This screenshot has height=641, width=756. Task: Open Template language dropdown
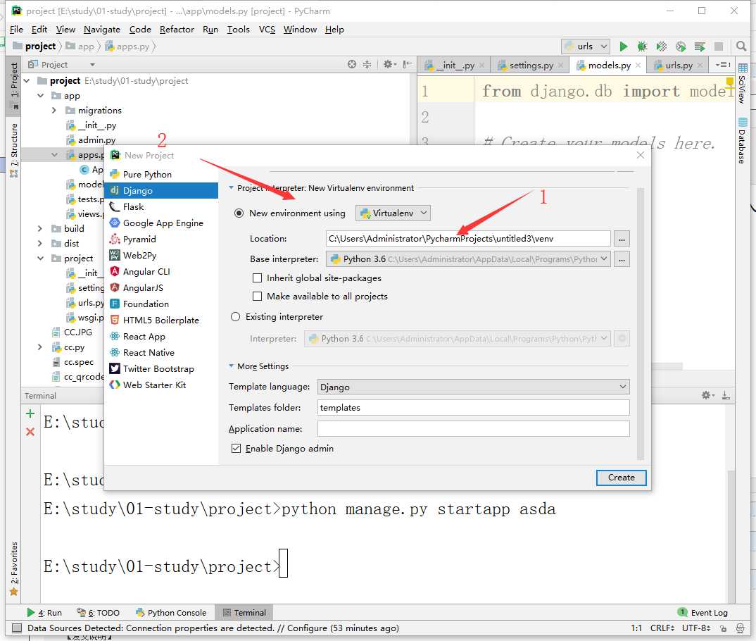(474, 387)
